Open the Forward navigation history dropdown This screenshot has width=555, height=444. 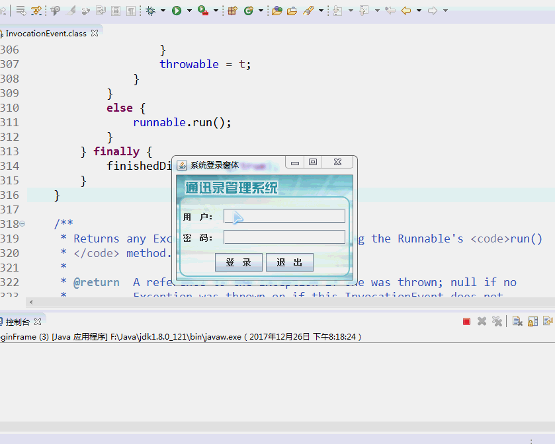[x=446, y=11]
